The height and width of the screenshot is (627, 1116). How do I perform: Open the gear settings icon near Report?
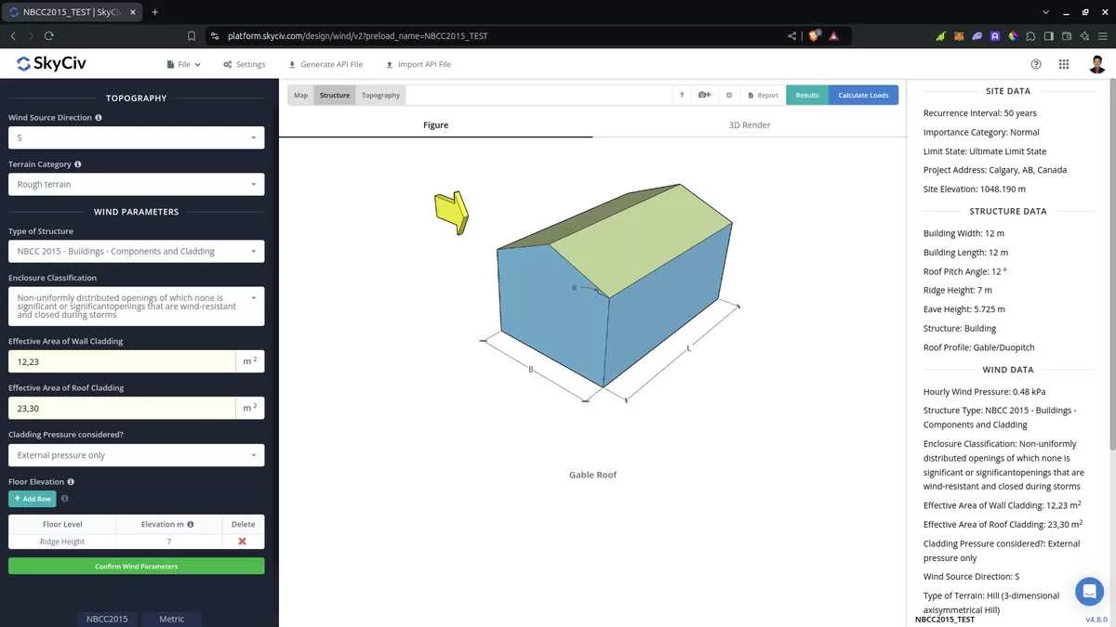coord(728,94)
